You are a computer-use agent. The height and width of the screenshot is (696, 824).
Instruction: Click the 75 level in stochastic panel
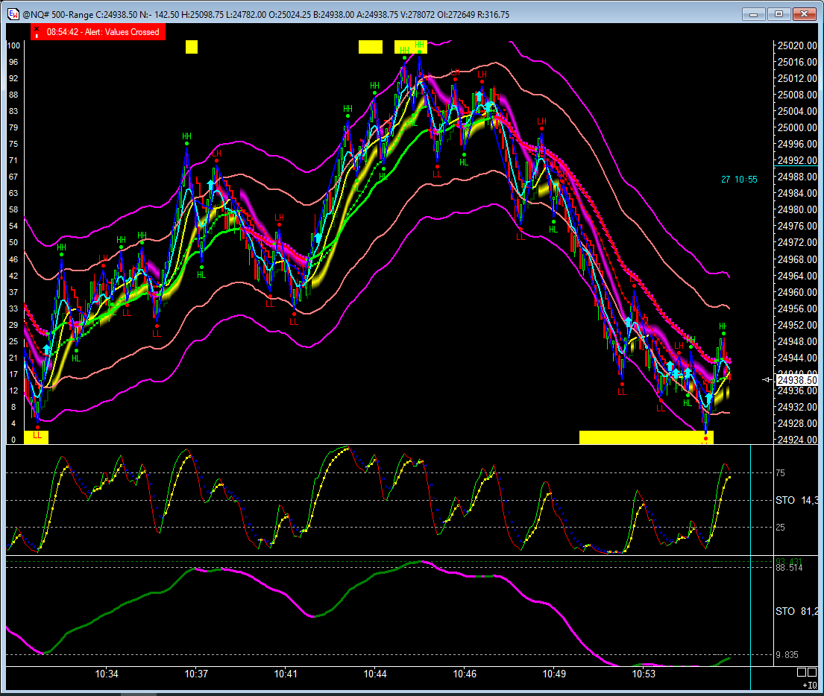(780, 473)
